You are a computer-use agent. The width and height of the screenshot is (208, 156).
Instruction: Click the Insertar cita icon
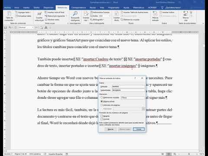86,13
